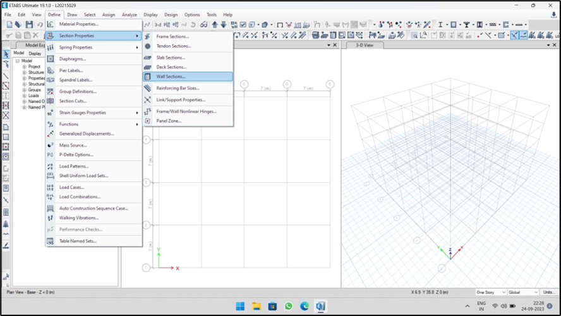Screen dimensions: 561x316
Task: Close the 3-D View pane
Action: click(x=555, y=45)
